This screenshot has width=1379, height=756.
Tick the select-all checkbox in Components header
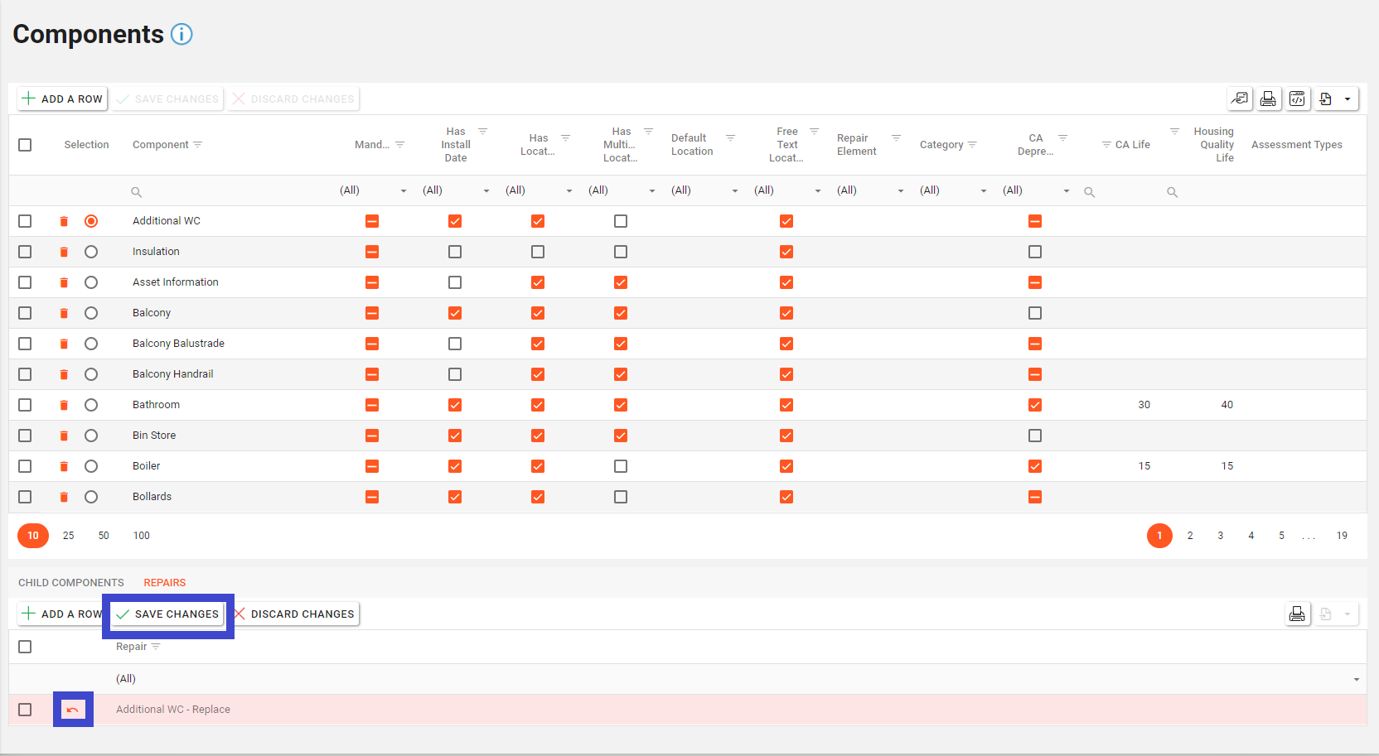pyautogui.click(x=25, y=145)
